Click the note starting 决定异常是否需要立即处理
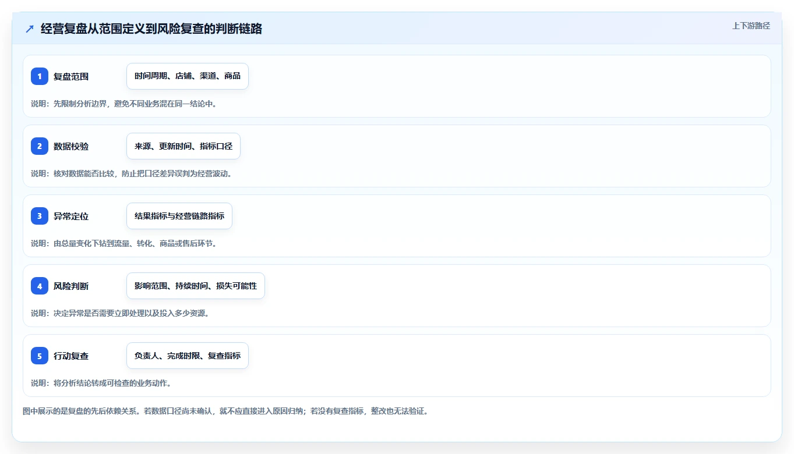This screenshot has width=794, height=454. (x=120, y=313)
